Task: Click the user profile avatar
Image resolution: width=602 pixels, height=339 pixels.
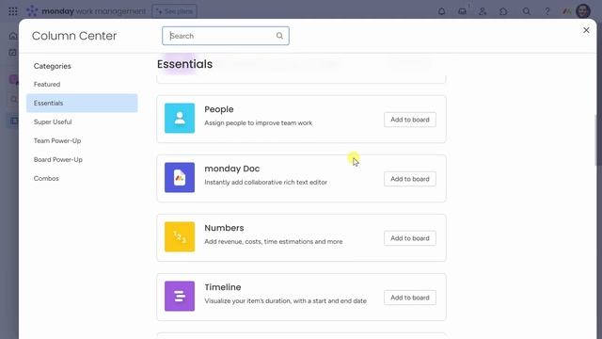Action: coord(583,11)
